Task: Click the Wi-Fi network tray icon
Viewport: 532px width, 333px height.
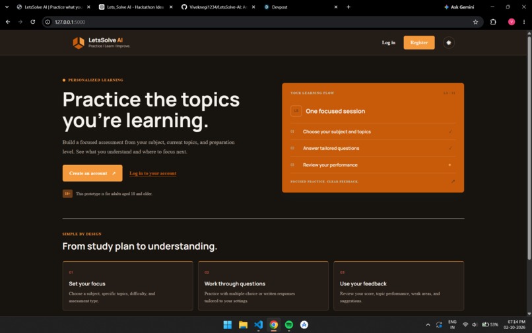Action: [465, 325]
